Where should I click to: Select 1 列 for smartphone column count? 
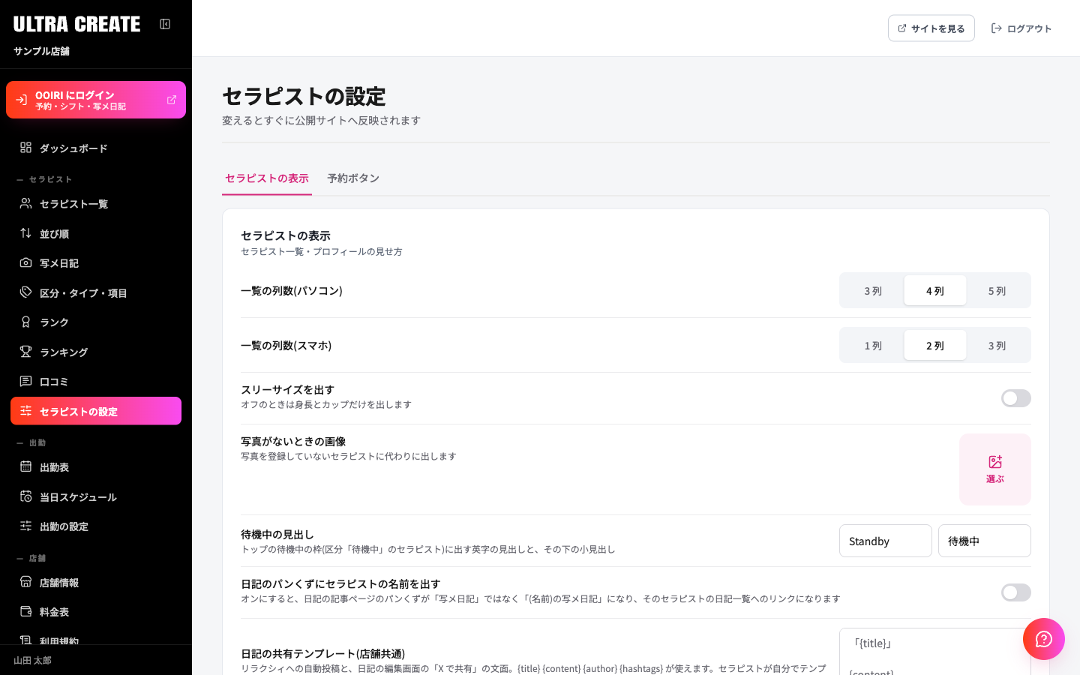(873, 345)
